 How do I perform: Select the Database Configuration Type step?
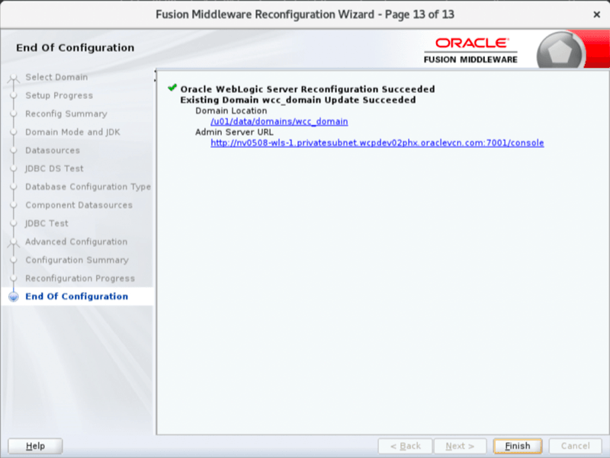click(x=88, y=187)
